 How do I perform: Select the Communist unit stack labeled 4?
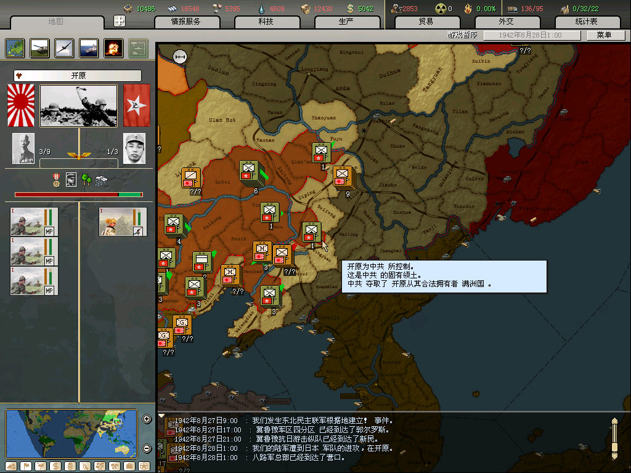(176, 226)
